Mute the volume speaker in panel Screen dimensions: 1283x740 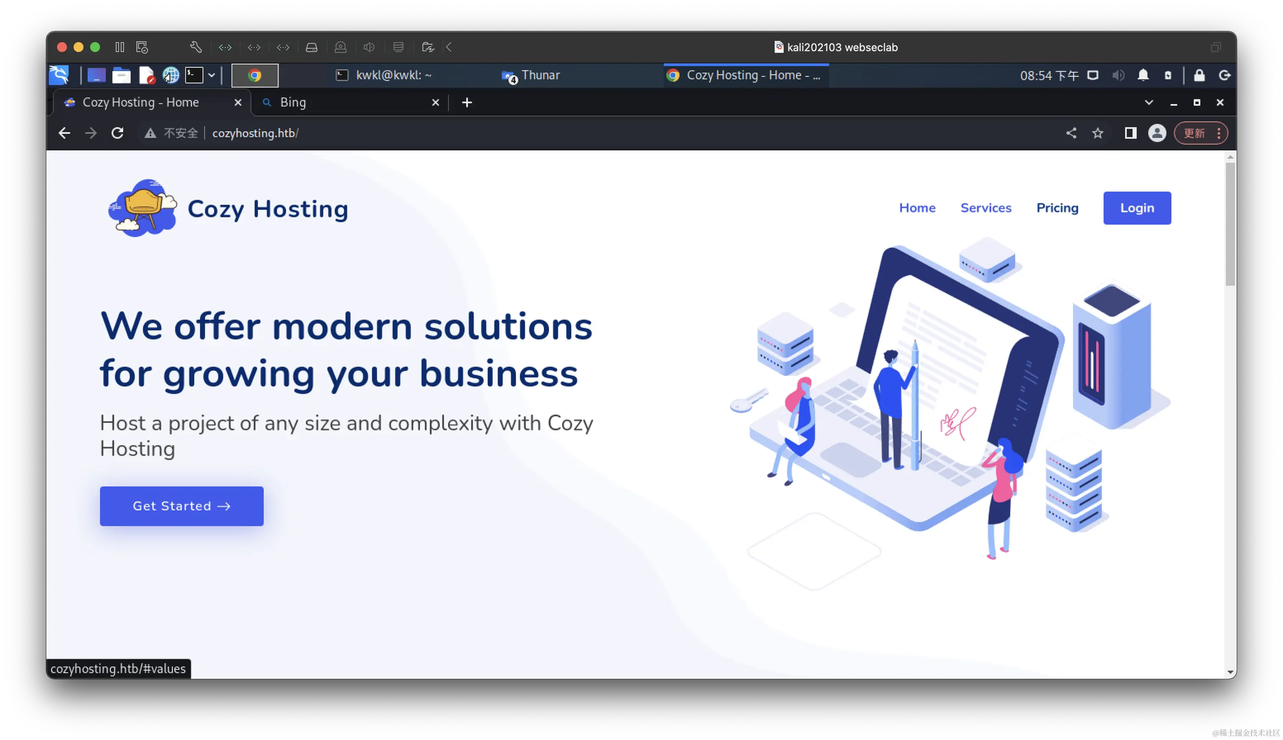pos(1118,75)
